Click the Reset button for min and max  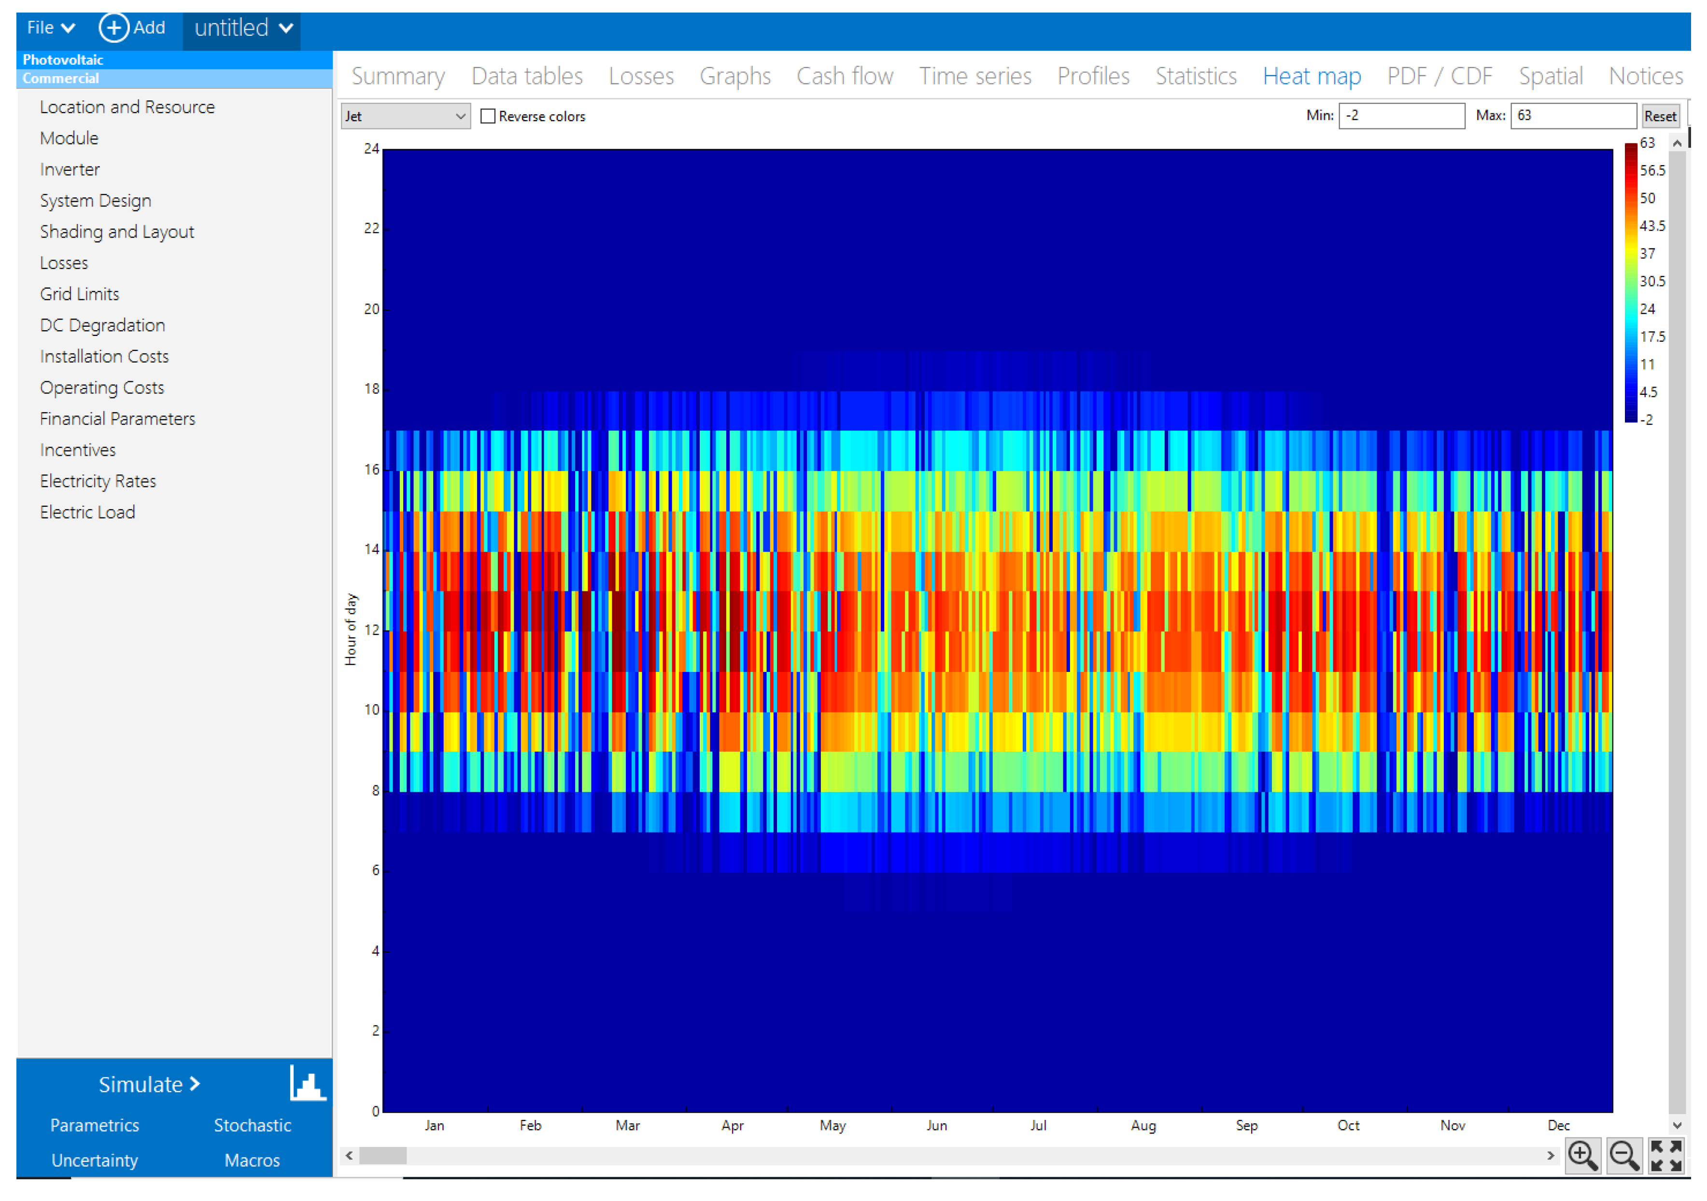tap(1660, 116)
